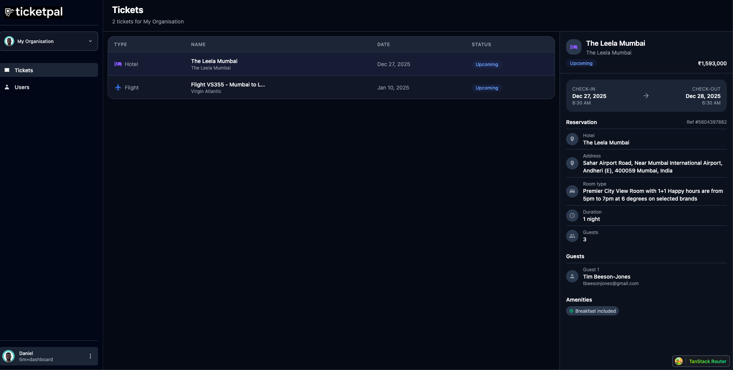Viewport: 733px width, 370px height.
Task: Click the TanStack Router badge icon
Action: pos(679,361)
